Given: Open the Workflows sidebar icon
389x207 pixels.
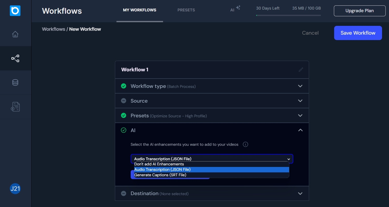Looking at the screenshot, I should pyautogui.click(x=15, y=58).
